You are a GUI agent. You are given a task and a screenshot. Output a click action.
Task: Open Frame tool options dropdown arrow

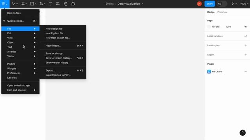click(x=26, y=4)
